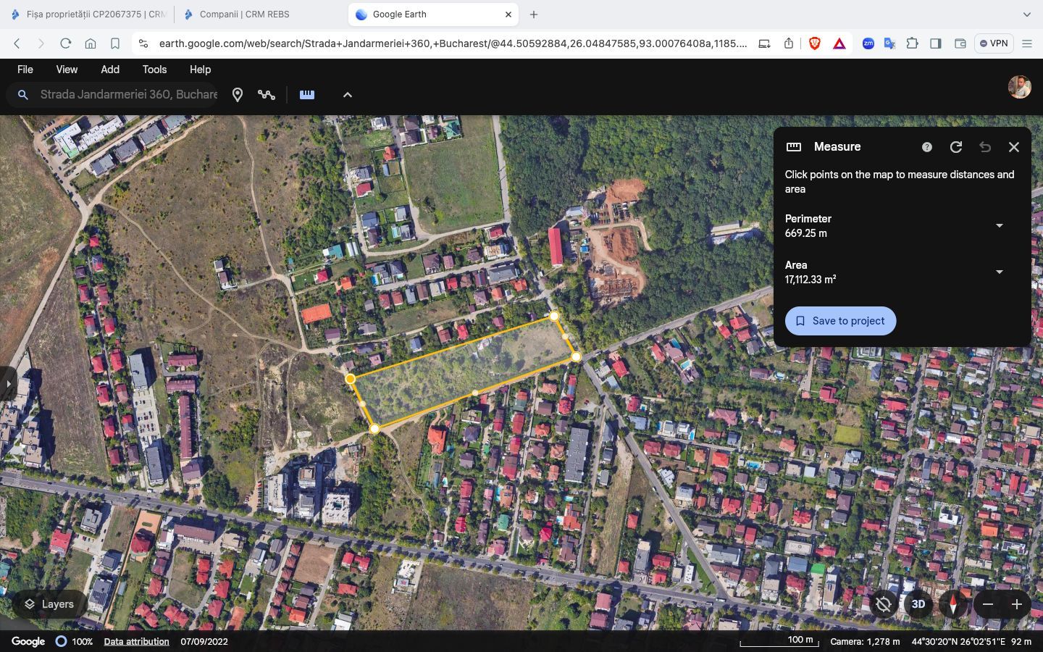1043x652 pixels.
Task: Click the compass to reset north
Action: tap(952, 603)
